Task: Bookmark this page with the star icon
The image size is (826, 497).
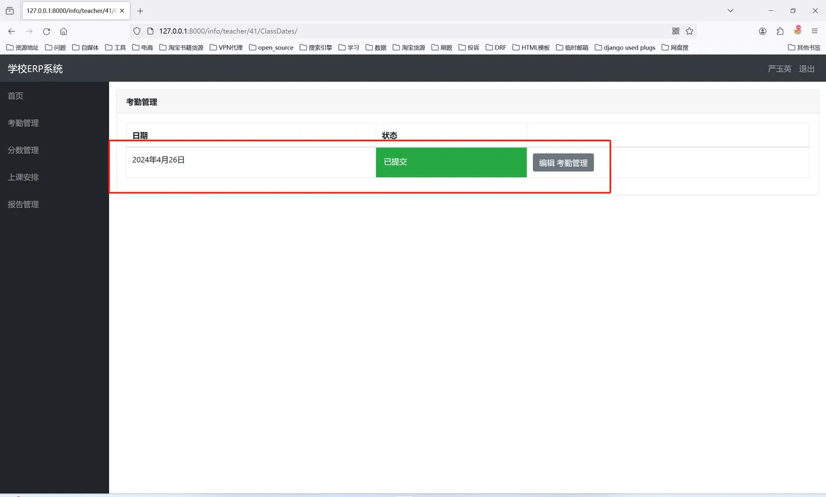Action: point(689,31)
